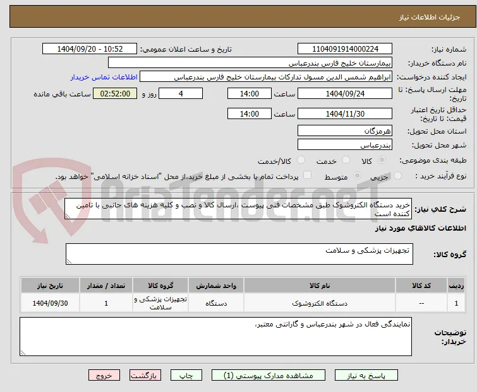
Task: Toggle the اسناد خزانه اسلامی payment checkbox
Action: [308, 175]
